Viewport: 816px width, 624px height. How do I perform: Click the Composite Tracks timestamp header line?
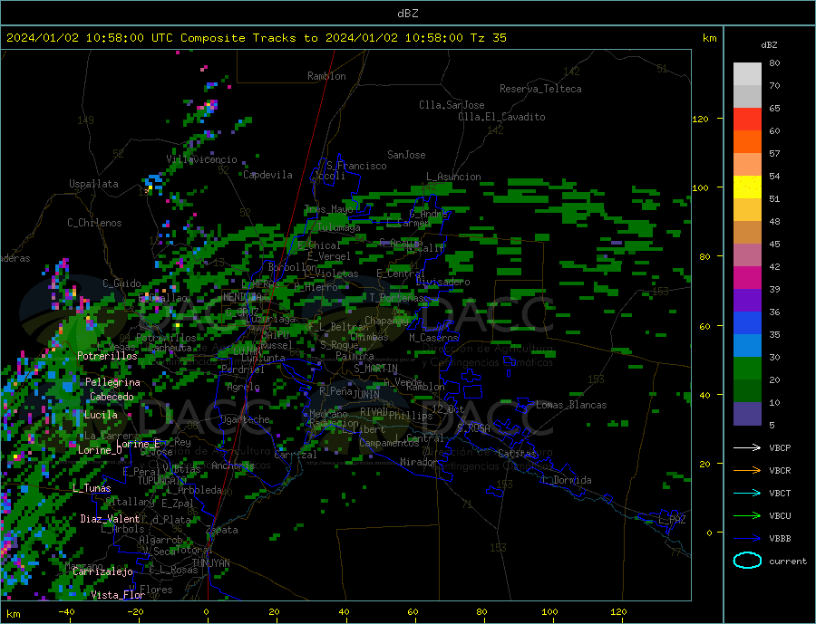[x=256, y=38]
